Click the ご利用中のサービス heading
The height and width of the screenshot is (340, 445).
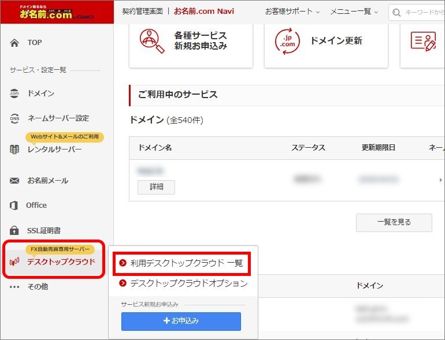tap(178, 95)
